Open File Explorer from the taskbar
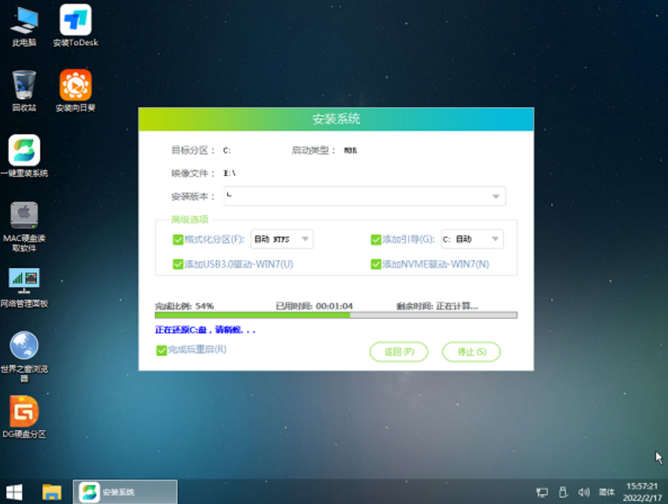The width and height of the screenshot is (668, 504). tap(52, 492)
